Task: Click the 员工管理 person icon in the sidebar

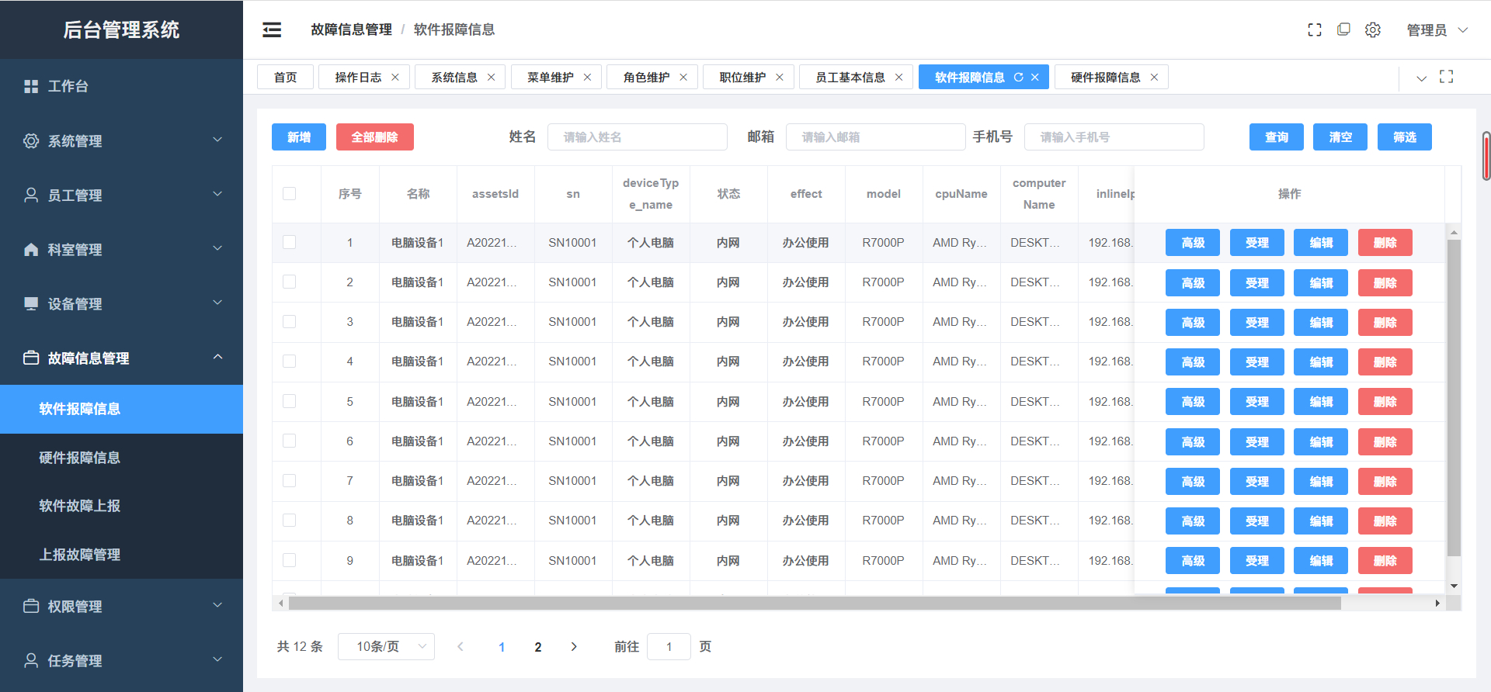Action: (31, 195)
